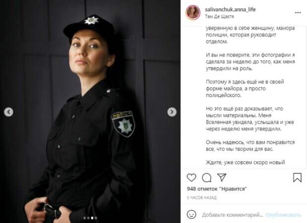The image size is (307, 223).
Task: Click the Добавьте комментарий input field
Action: (233, 215)
